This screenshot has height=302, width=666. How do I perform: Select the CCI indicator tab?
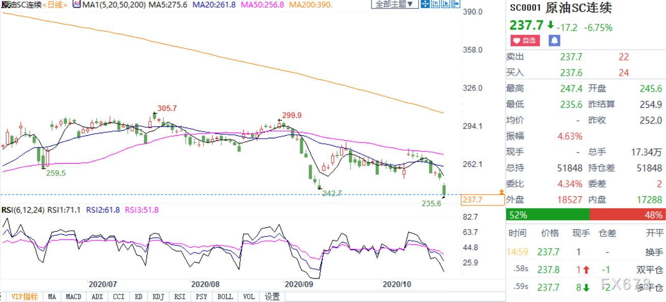(x=118, y=296)
